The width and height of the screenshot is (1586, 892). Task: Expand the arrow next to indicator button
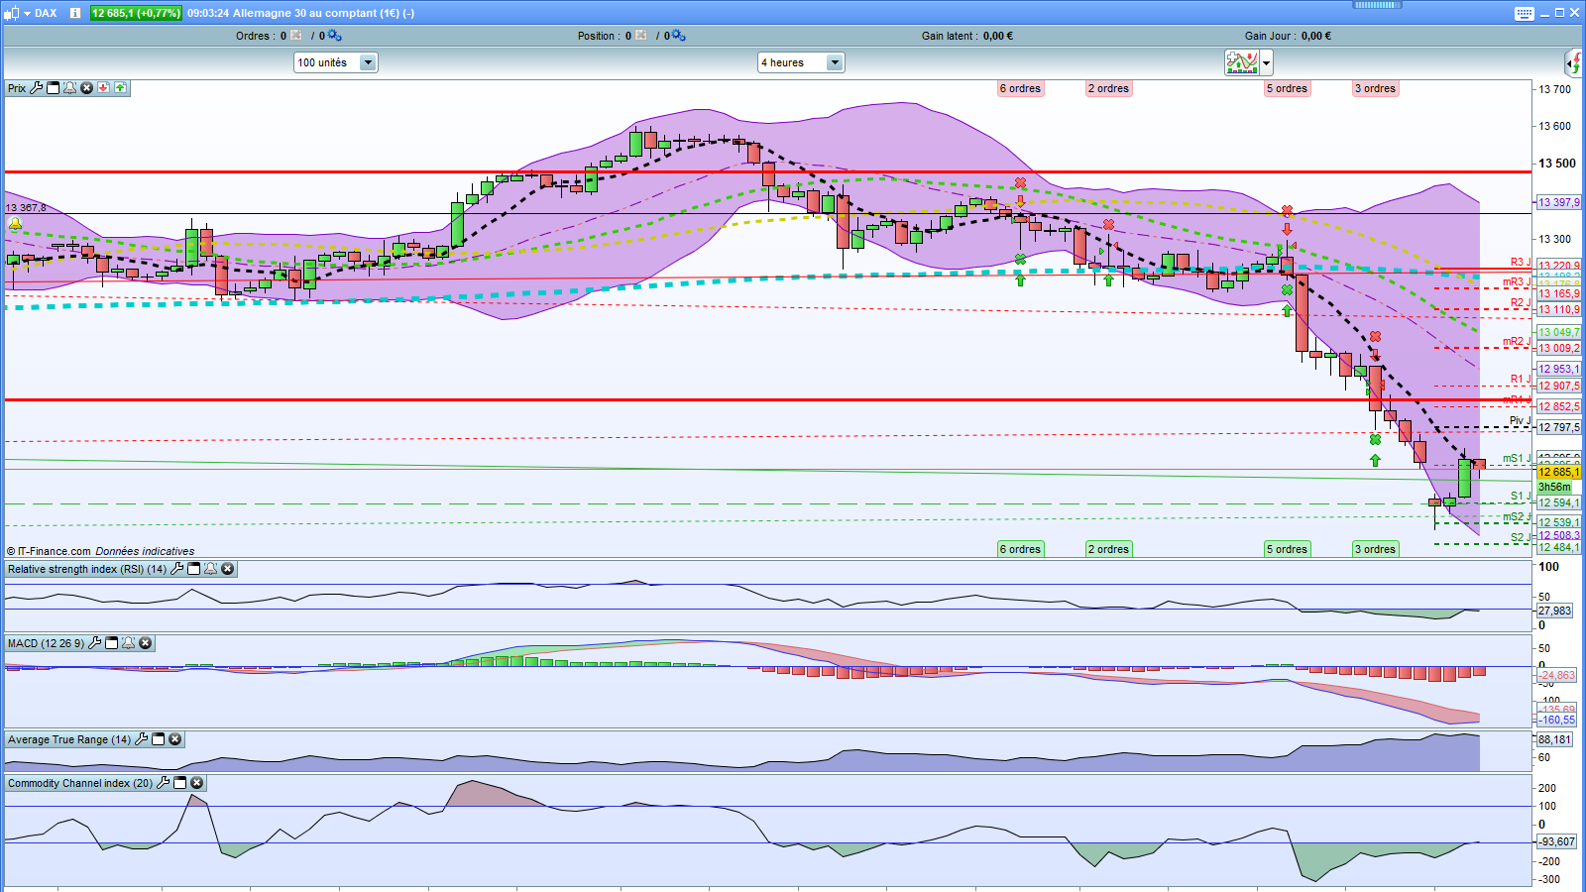coord(1266,63)
